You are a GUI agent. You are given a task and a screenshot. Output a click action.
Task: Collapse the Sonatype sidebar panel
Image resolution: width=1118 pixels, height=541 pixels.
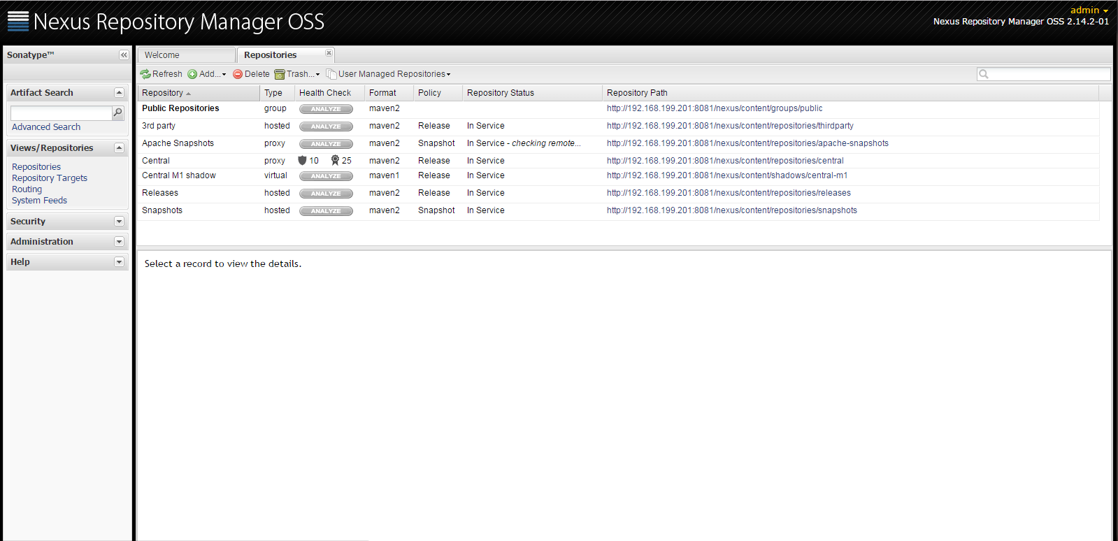(x=124, y=55)
